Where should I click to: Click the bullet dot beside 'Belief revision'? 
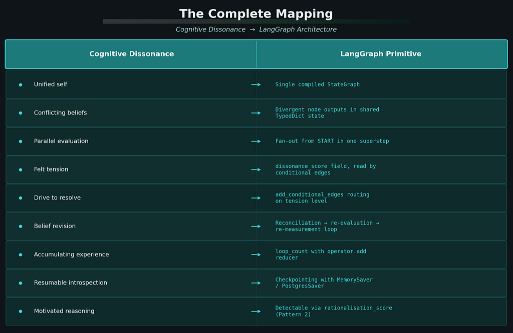click(x=21, y=226)
